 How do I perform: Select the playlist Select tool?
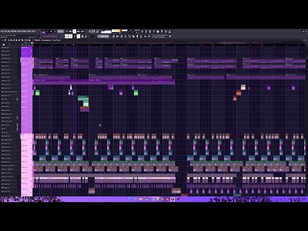pos(24,40)
